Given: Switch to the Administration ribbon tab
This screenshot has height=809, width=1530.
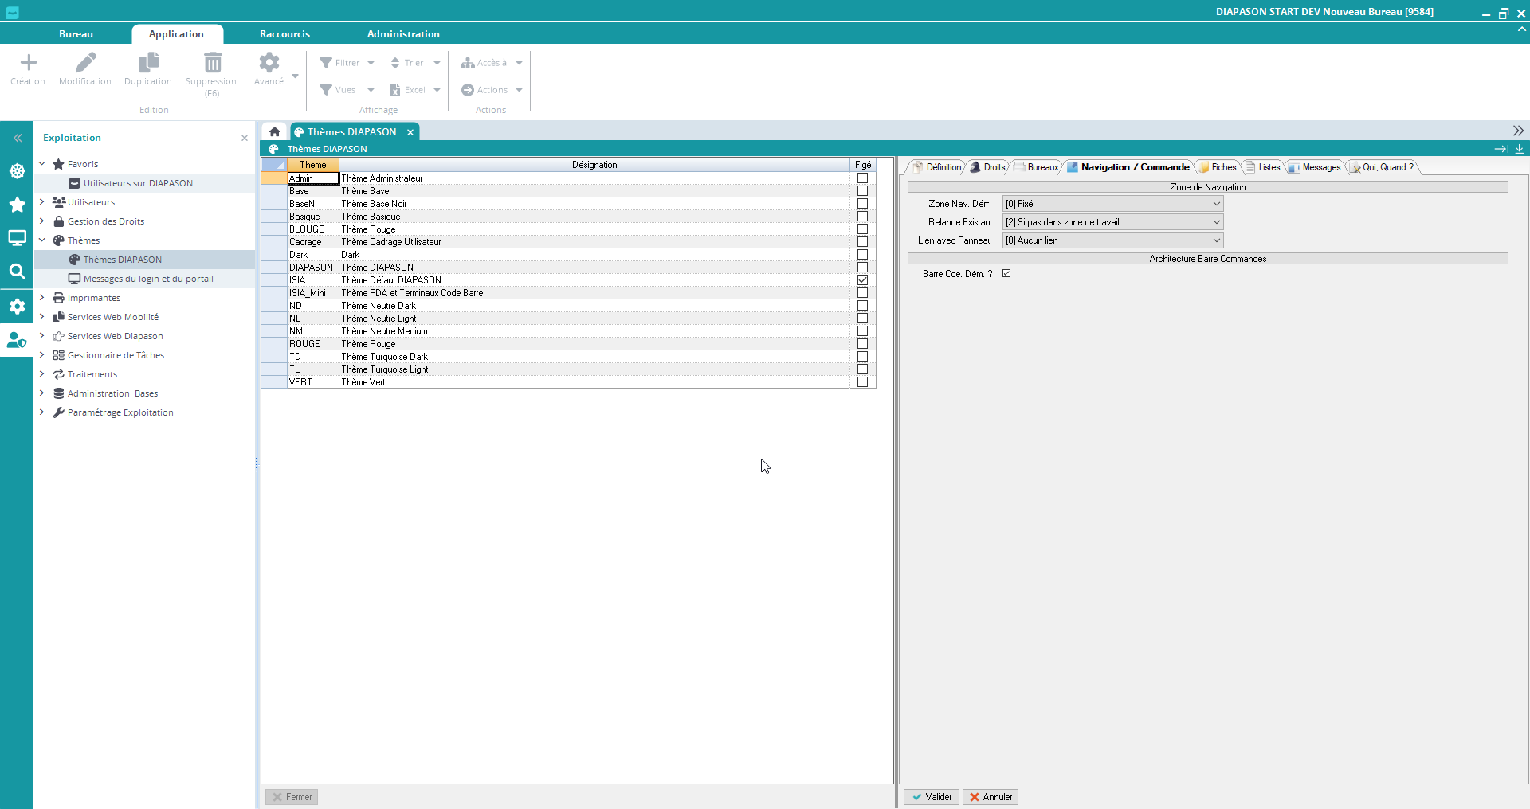Looking at the screenshot, I should [403, 34].
